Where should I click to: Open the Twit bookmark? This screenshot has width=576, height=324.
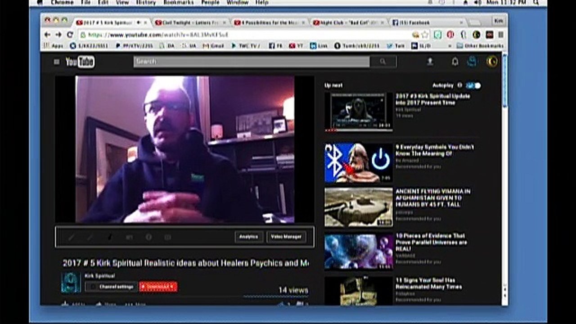[396, 46]
